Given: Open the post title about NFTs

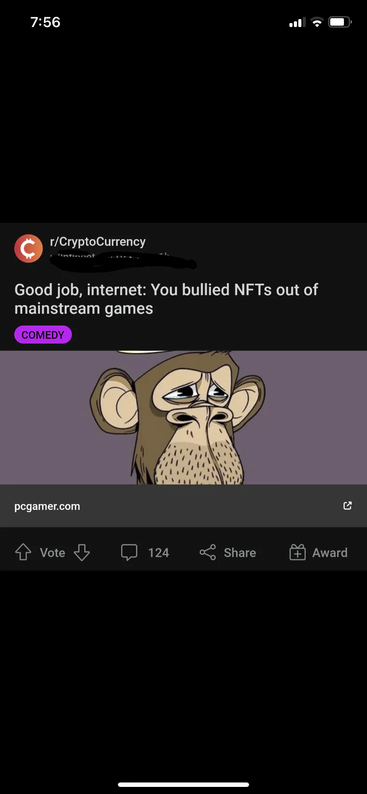Looking at the screenshot, I should 166,299.
